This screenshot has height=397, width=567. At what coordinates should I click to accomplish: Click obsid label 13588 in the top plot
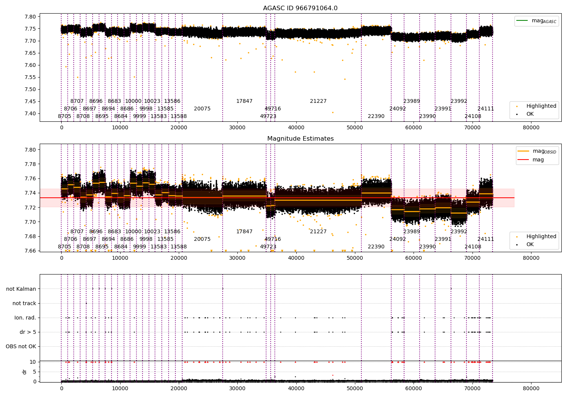click(x=178, y=116)
